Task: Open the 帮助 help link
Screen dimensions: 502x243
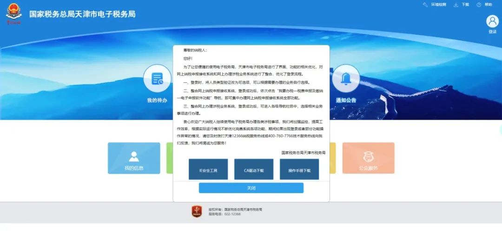Action: [x=484, y=5]
